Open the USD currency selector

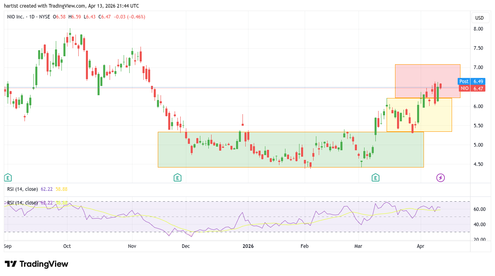pyautogui.click(x=479, y=18)
